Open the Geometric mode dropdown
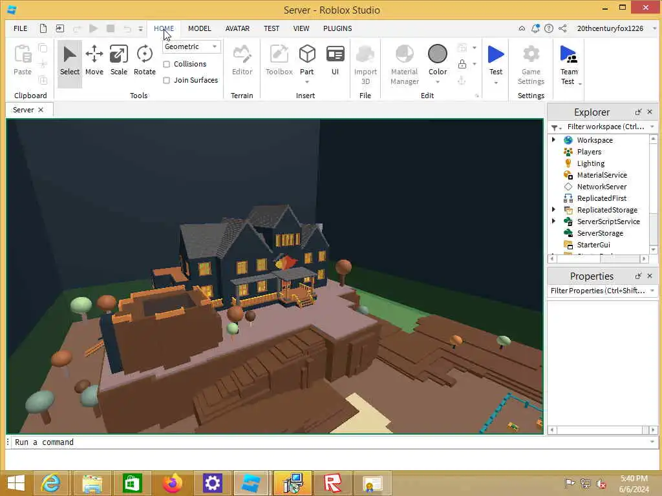This screenshot has width=662, height=496. 191,46
